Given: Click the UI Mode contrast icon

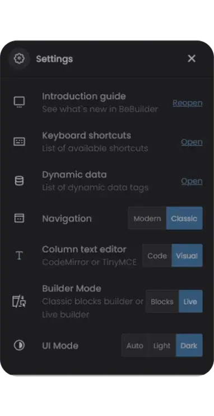Looking at the screenshot, I should [x=19, y=345].
